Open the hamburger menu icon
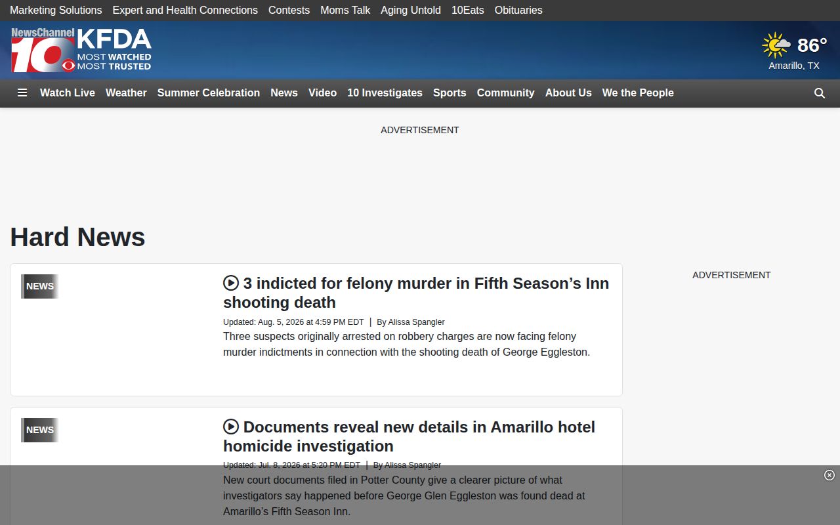This screenshot has width=840, height=525. (22, 93)
